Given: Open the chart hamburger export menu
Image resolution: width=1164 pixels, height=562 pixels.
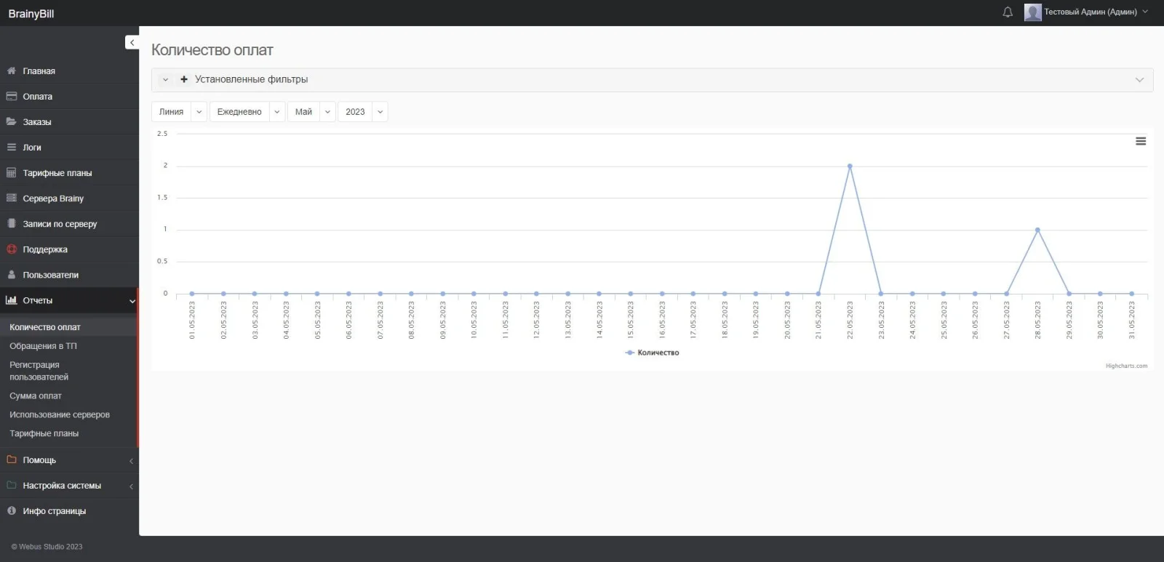Looking at the screenshot, I should pyautogui.click(x=1141, y=141).
